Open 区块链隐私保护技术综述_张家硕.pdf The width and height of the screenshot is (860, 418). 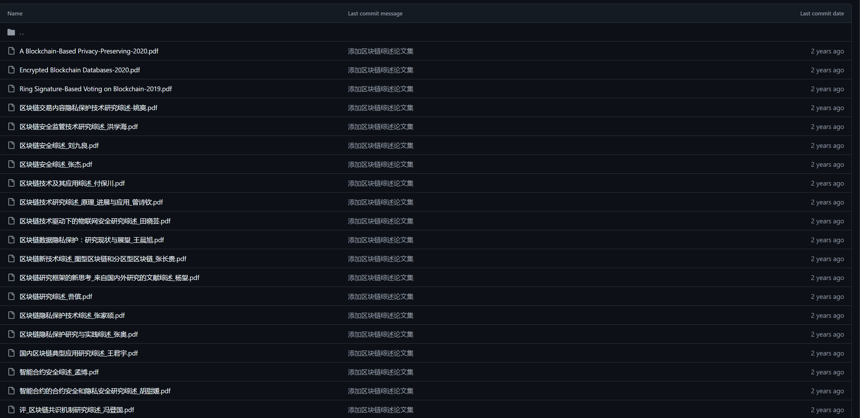pyautogui.click(x=72, y=316)
